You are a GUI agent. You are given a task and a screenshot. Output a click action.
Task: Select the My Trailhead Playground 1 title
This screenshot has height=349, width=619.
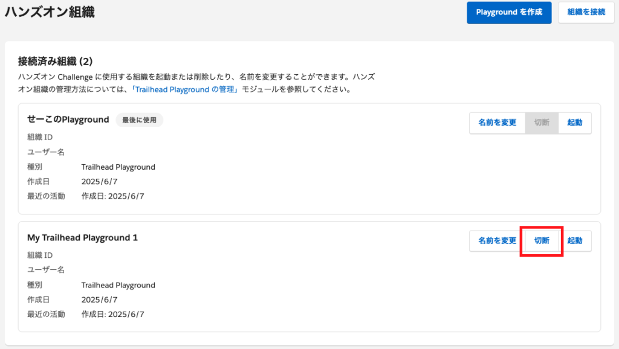pyautogui.click(x=82, y=237)
